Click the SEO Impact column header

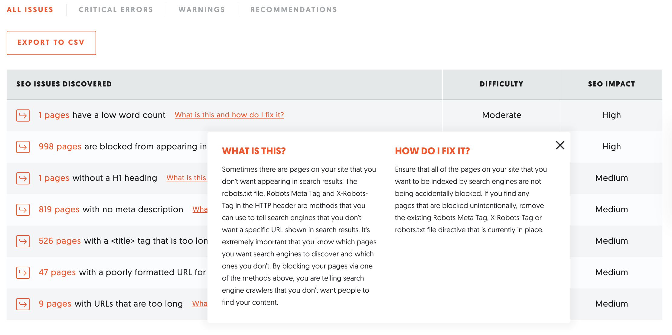[x=611, y=84]
